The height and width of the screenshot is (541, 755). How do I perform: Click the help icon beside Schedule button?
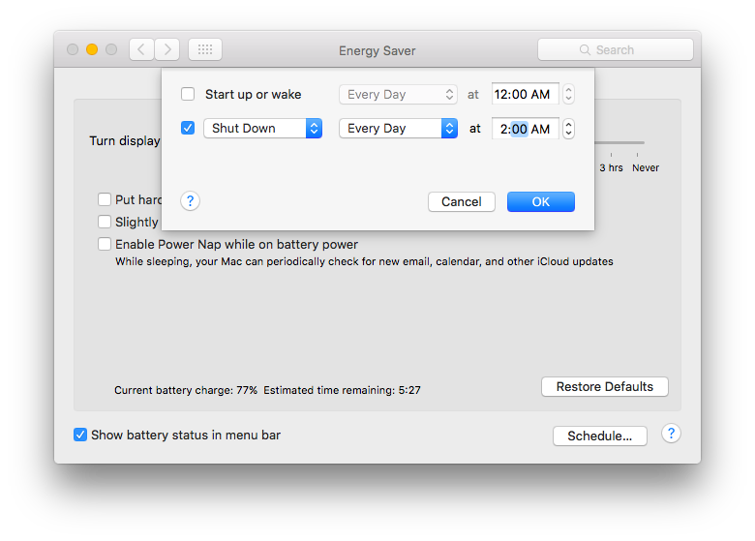tap(671, 433)
